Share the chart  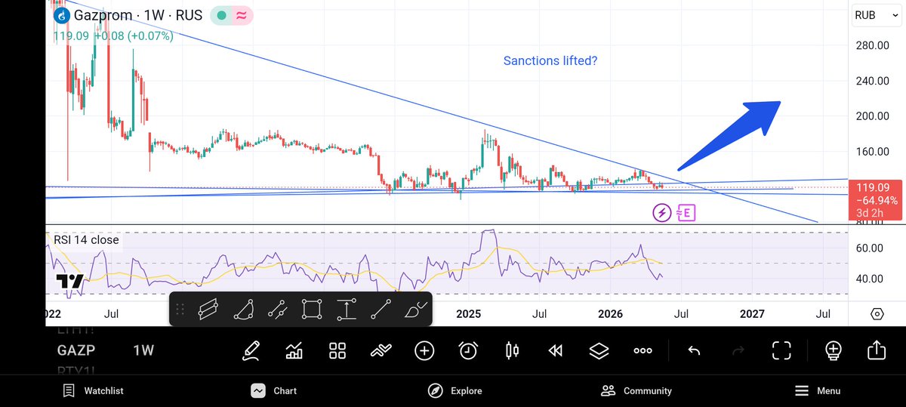click(877, 350)
